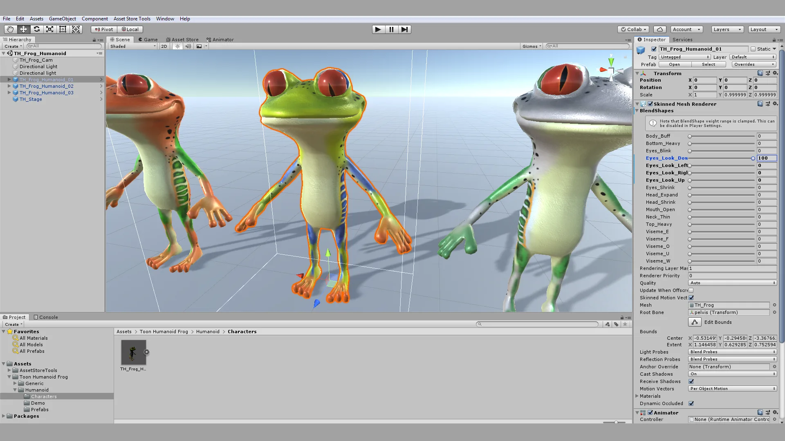Enable Update When Offscreen checkbox

(691, 290)
